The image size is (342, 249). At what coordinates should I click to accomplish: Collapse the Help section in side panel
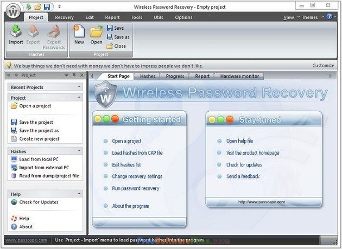(79, 194)
